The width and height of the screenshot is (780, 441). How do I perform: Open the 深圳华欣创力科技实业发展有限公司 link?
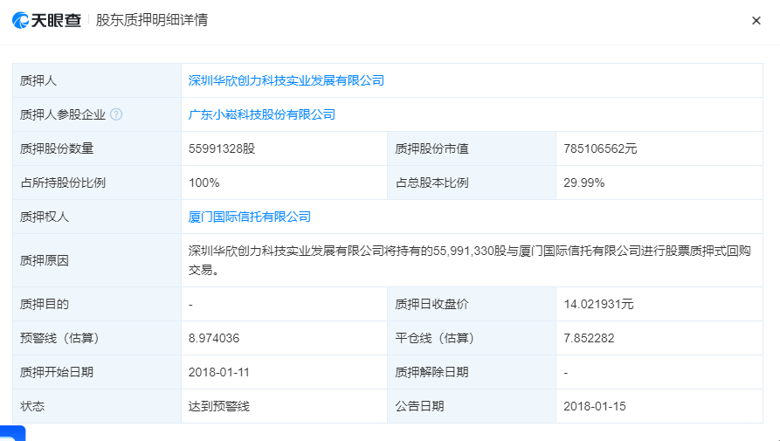286,80
